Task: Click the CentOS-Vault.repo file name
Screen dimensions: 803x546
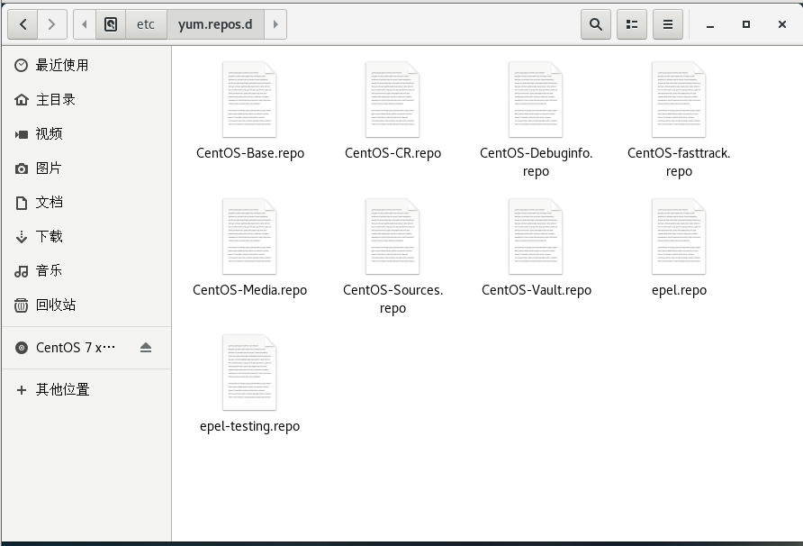Action: (537, 290)
